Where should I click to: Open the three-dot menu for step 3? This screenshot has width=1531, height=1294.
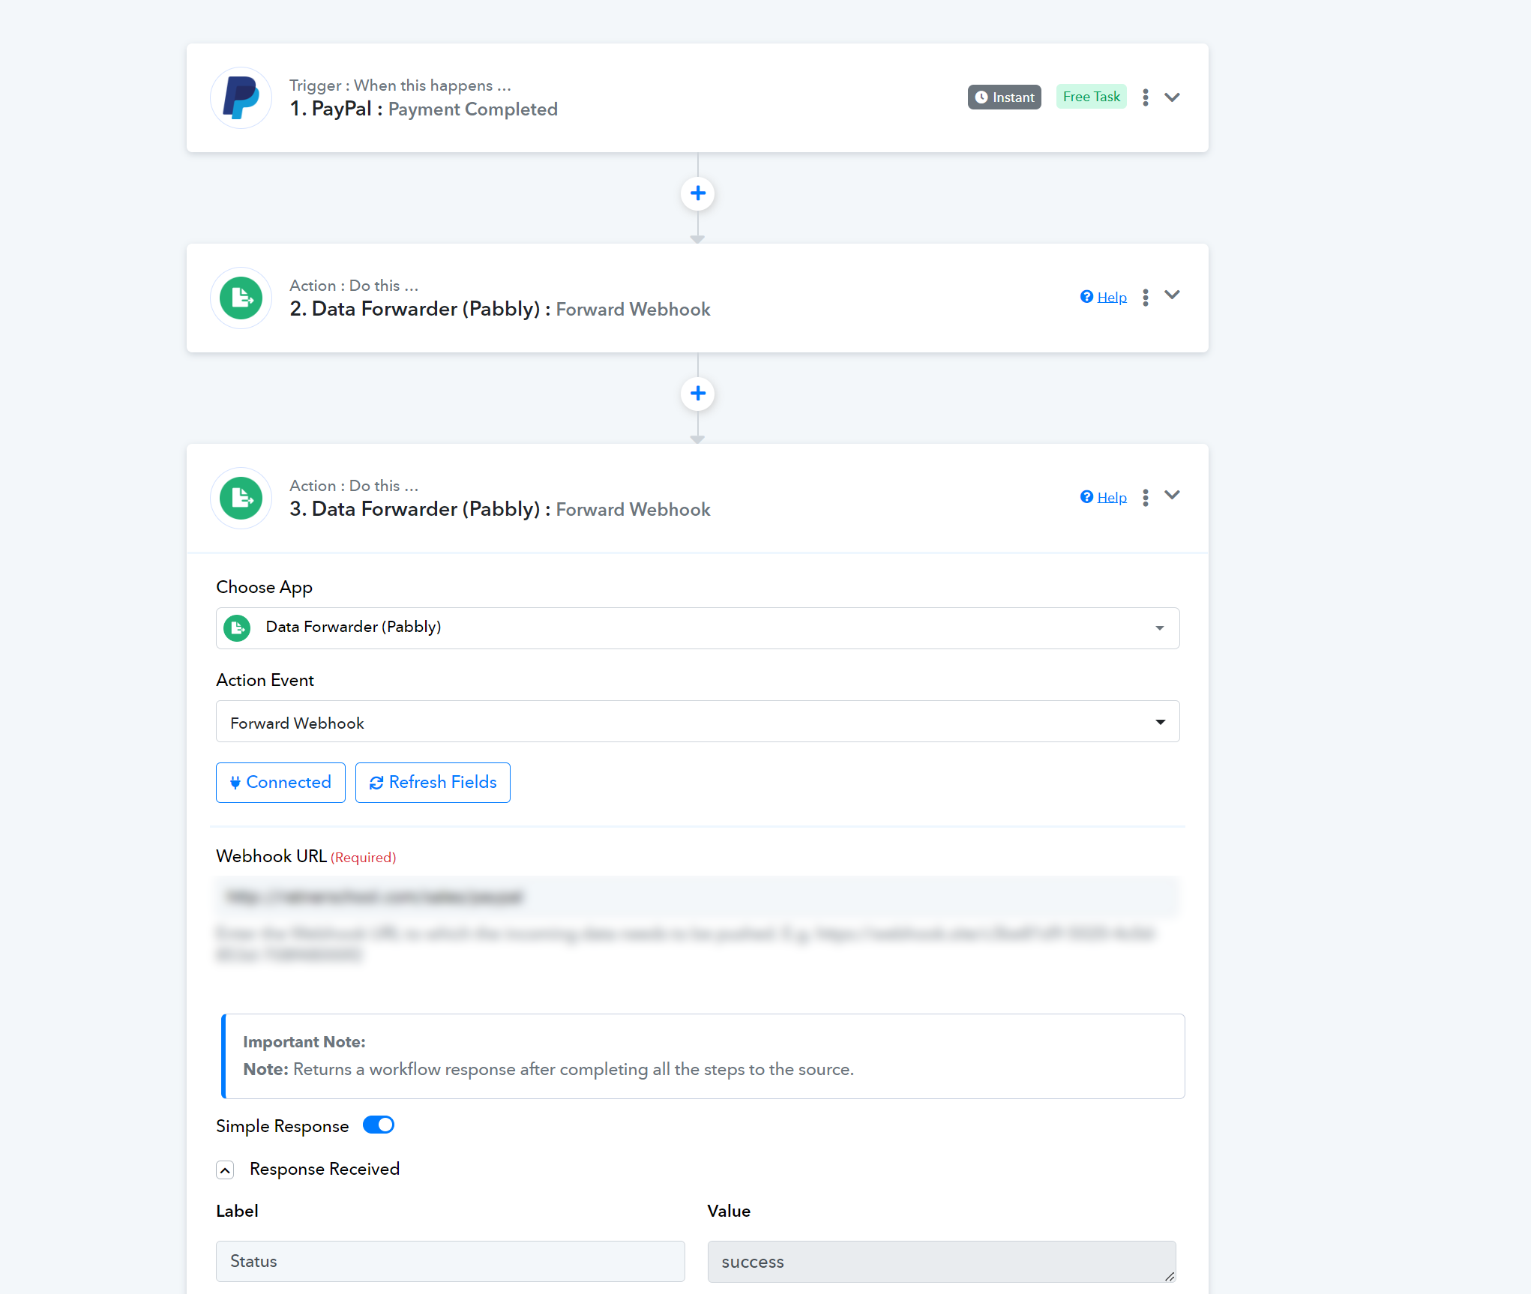pos(1145,498)
